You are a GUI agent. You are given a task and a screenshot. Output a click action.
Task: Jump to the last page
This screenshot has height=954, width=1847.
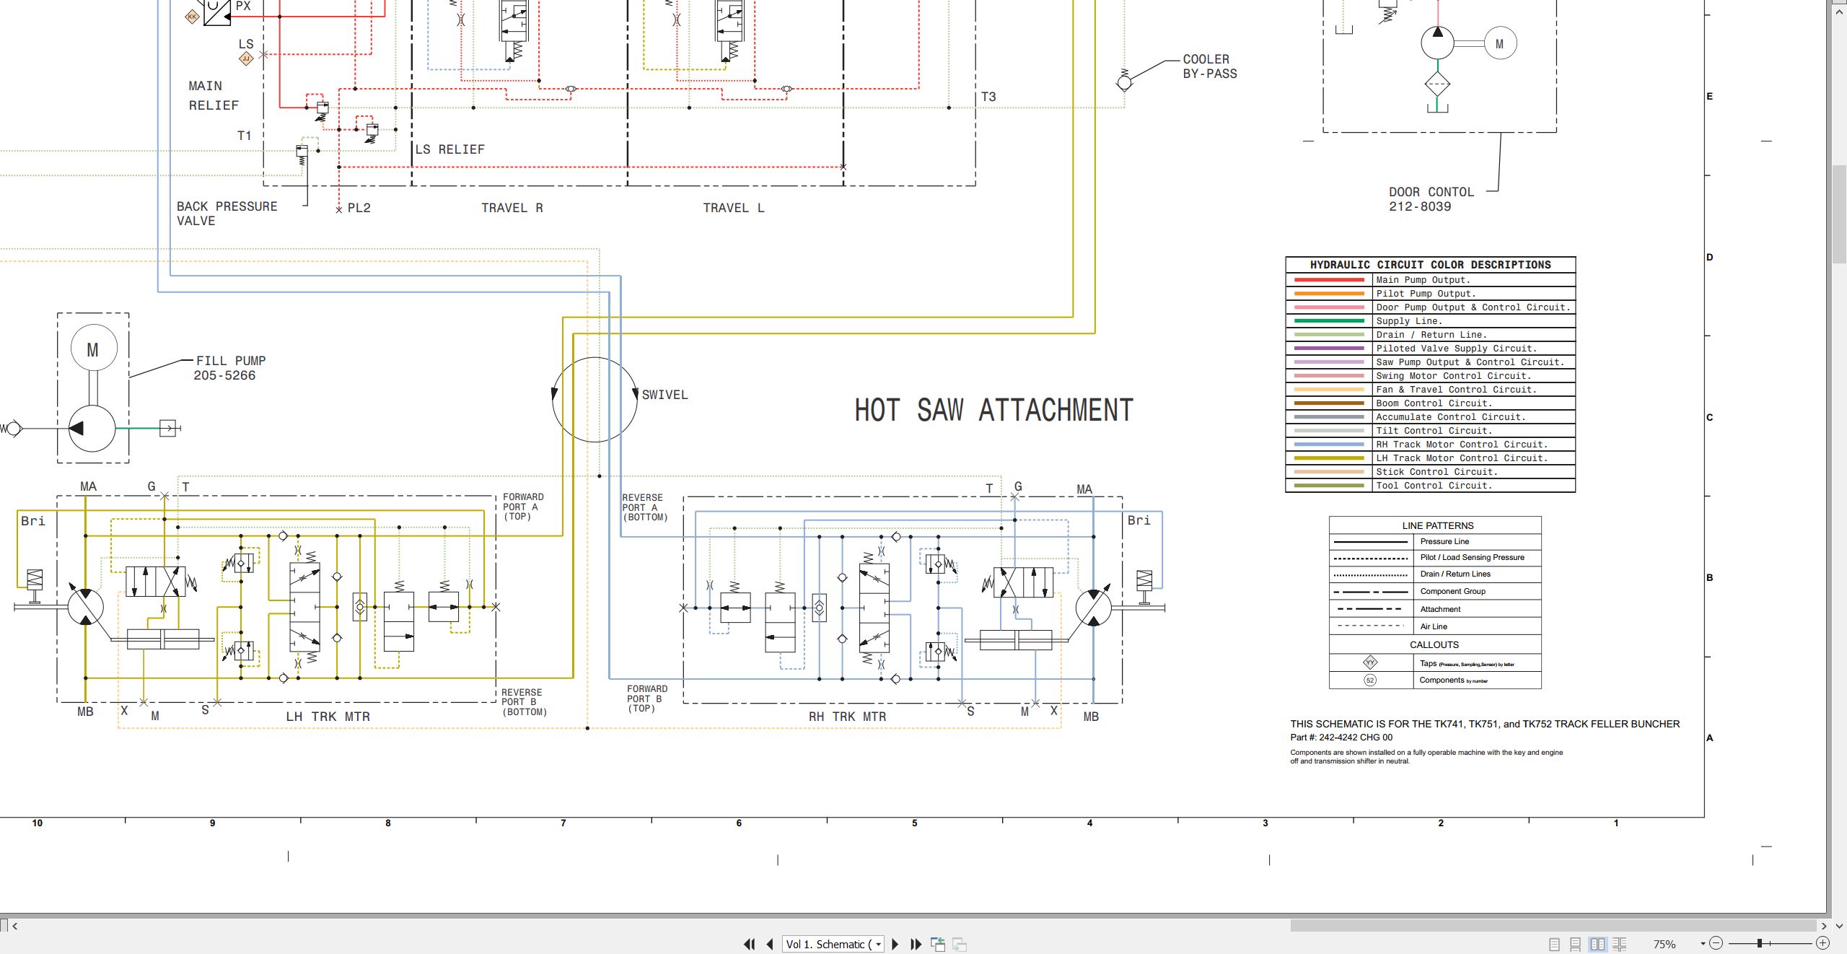(916, 944)
